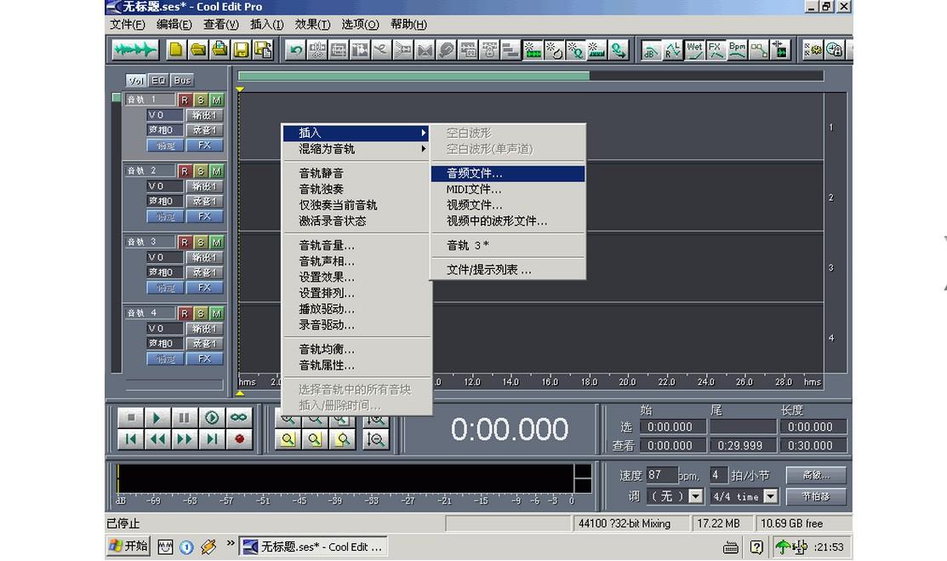Click Track 2 锁定 lock button
This screenshot has width=947, height=561.
tap(165, 216)
